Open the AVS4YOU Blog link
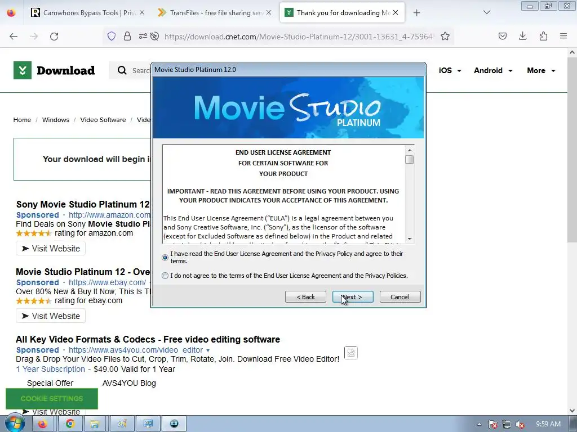 pyautogui.click(x=129, y=383)
